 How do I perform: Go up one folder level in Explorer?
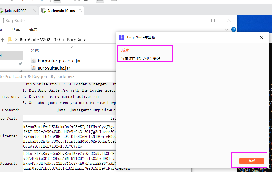tap(2, 40)
